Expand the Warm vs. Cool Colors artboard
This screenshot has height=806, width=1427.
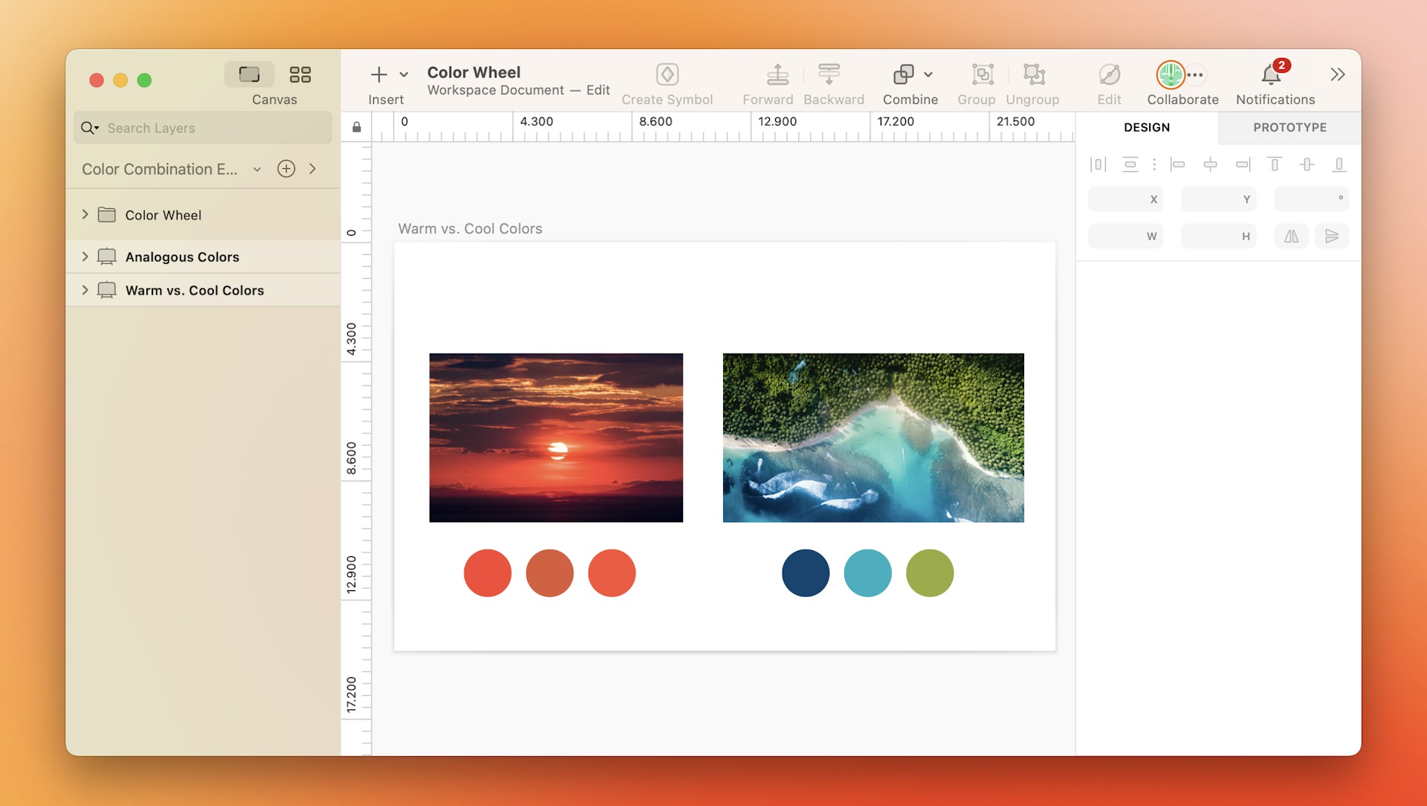pyautogui.click(x=85, y=290)
